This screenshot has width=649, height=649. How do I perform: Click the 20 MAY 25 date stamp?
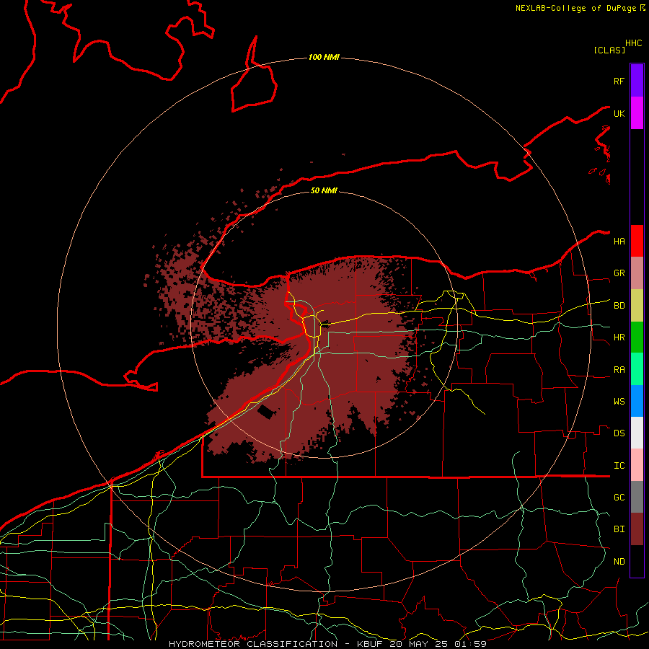[x=418, y=644]
